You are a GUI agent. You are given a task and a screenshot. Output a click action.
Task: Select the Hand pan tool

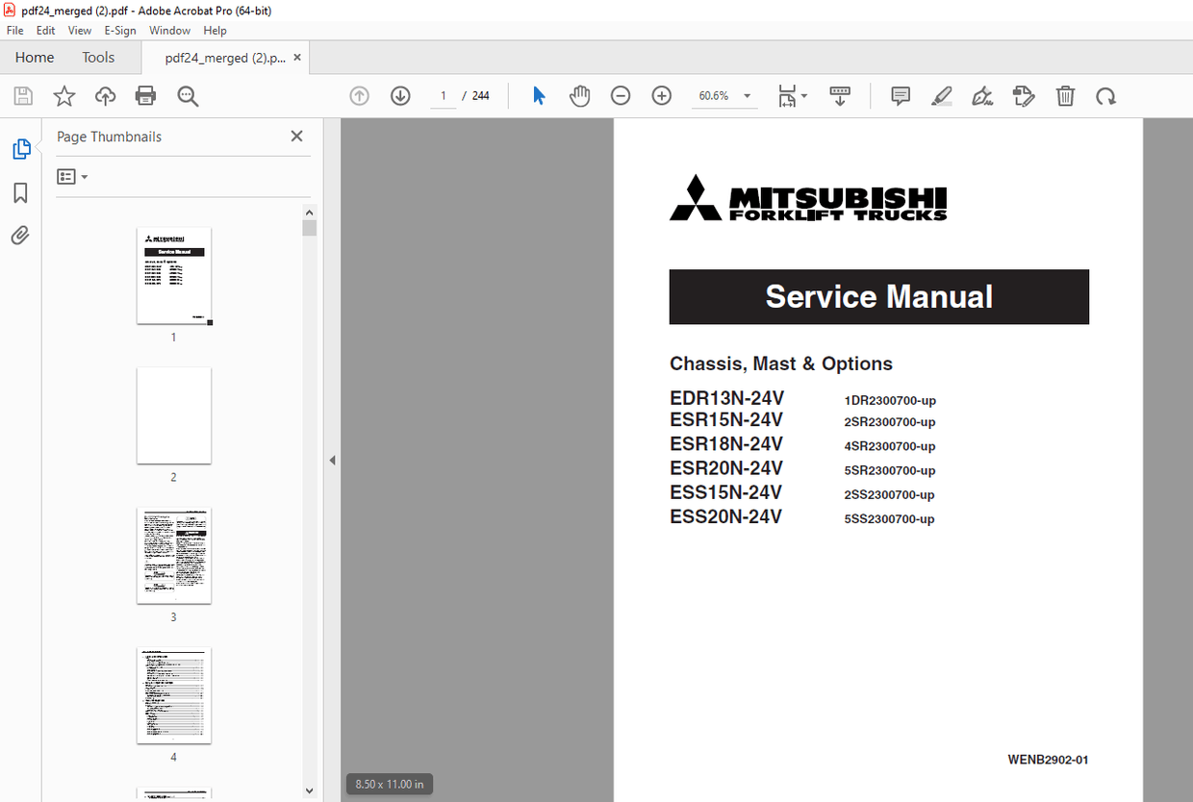point(579,96)
